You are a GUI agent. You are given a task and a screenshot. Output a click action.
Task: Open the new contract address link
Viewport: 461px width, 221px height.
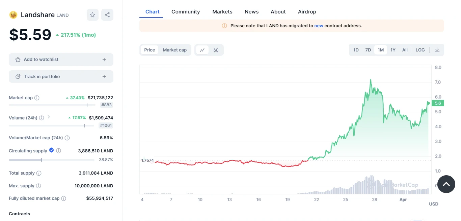319,26
